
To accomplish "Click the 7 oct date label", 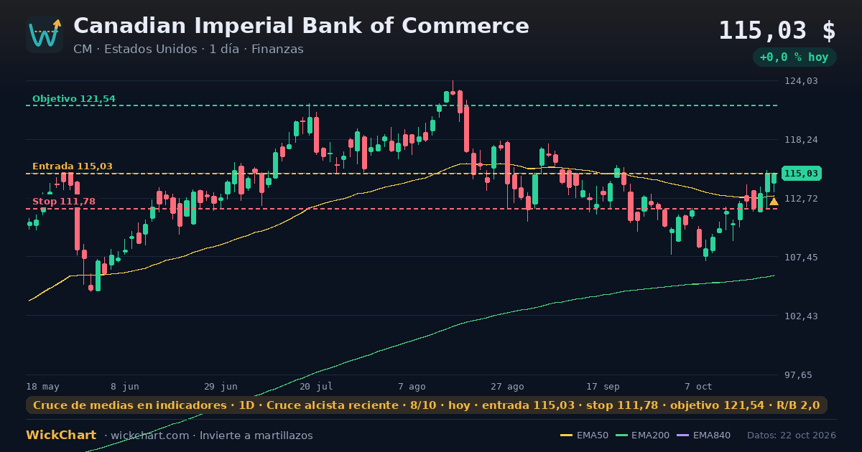I will pos(698,387).
